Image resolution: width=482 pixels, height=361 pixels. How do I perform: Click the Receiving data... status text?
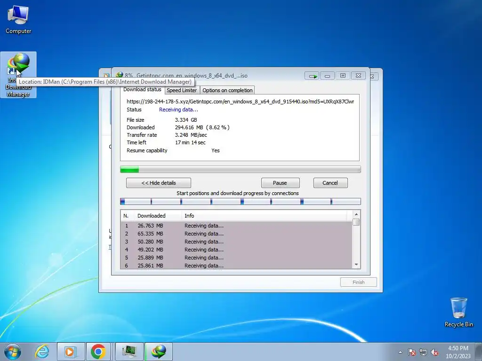pos(178,110)
